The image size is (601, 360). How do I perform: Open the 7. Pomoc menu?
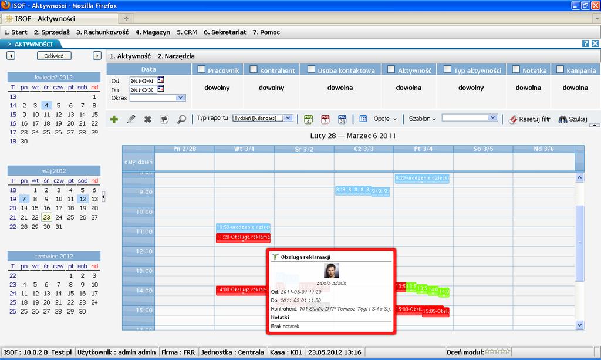[266, 32]
